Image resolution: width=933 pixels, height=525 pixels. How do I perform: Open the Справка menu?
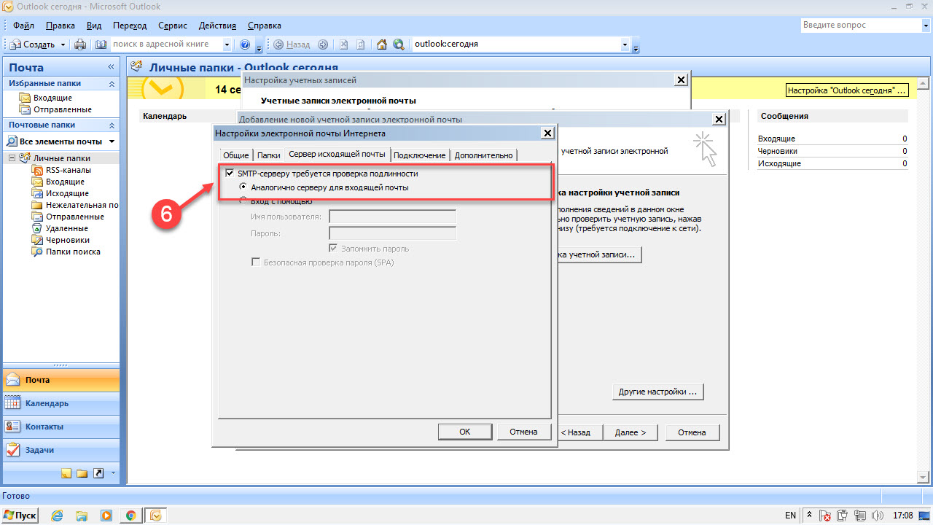[265, 26]
